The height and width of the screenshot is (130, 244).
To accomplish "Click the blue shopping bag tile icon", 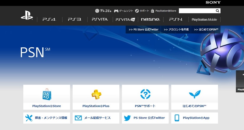I will point(47,94).
